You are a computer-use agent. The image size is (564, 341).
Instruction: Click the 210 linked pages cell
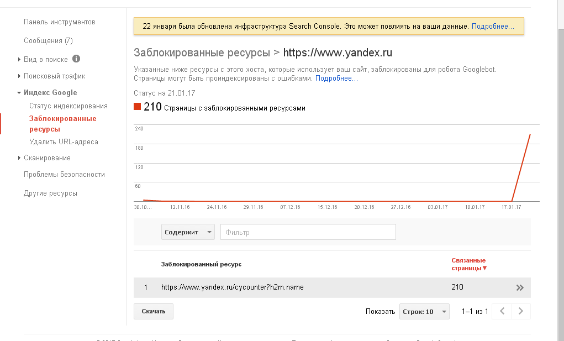(457, 287)
